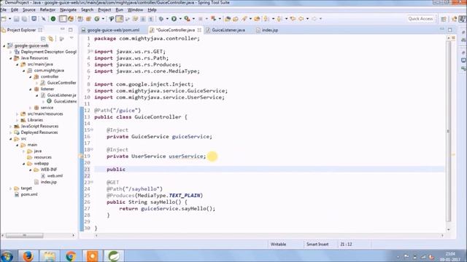The height and width of the screenshot is (262, 467).
Task: Click in the Quick Access field
Action: tap(420, 19)
